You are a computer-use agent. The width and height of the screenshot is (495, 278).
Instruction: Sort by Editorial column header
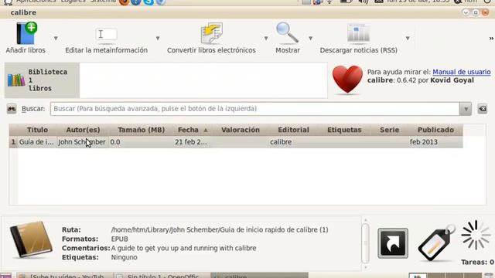pyautogui.click(x=293, y=130)
